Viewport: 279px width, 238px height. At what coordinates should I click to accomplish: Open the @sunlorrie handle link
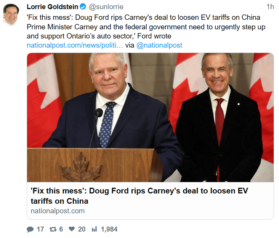(106, 7)
